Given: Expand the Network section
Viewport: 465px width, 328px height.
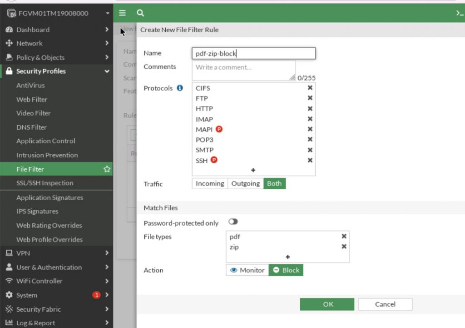Looking at the screenshot, I should pyautogui.click(x=30, y=43).
